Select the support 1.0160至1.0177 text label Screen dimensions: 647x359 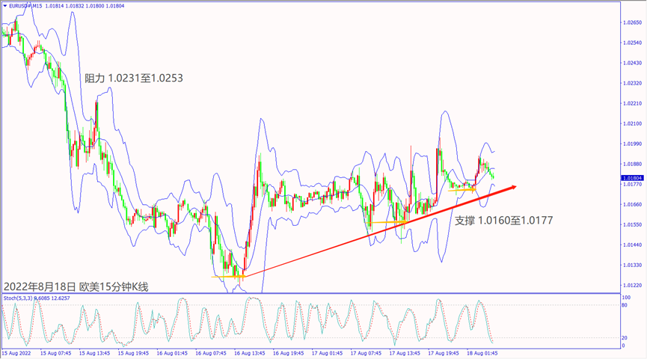coord(503,221)
